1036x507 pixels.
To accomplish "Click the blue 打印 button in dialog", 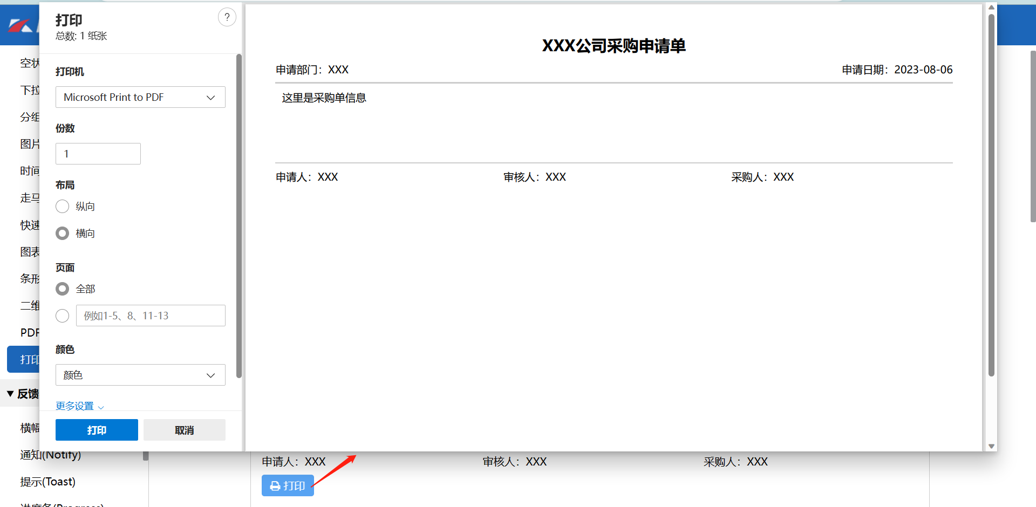I will [x=97, y=430].
